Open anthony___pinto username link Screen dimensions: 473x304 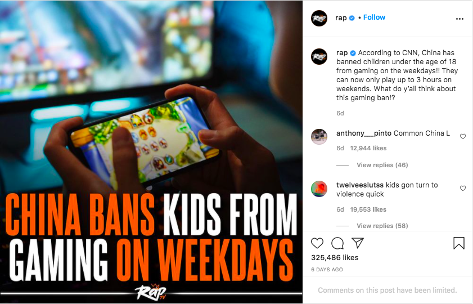click(x=364, y=133)
